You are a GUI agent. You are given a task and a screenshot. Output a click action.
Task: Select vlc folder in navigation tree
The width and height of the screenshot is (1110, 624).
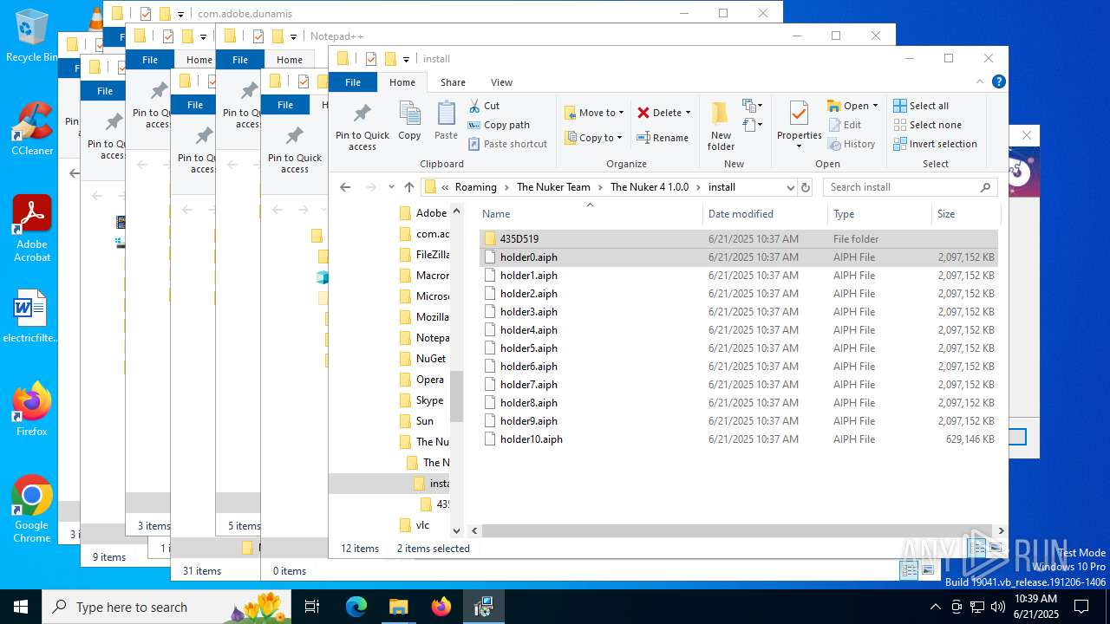click(x=415, y=525)
